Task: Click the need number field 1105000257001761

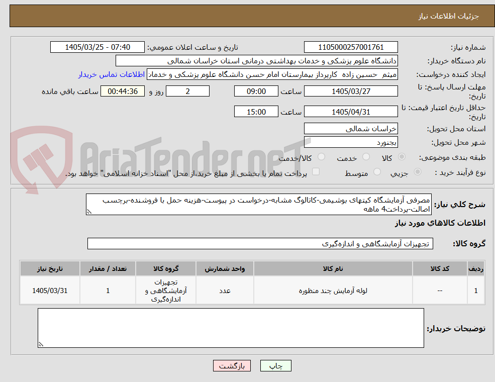Action: (x=351, y=47)
